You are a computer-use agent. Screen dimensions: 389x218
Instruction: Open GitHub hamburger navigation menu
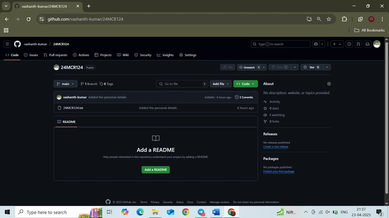pyautogui.click(x=7, y=44)
